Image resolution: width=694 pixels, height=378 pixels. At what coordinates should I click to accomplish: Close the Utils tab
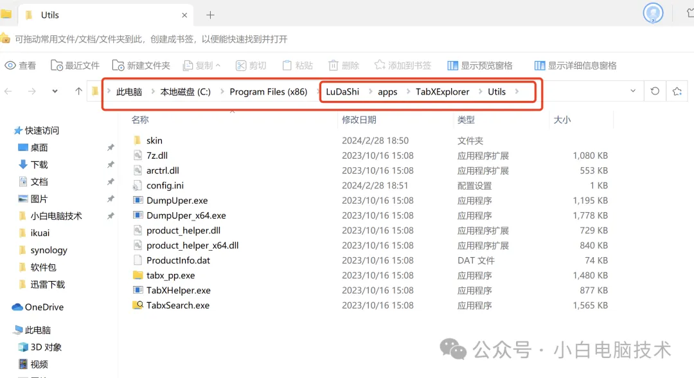tap(184, 15)
